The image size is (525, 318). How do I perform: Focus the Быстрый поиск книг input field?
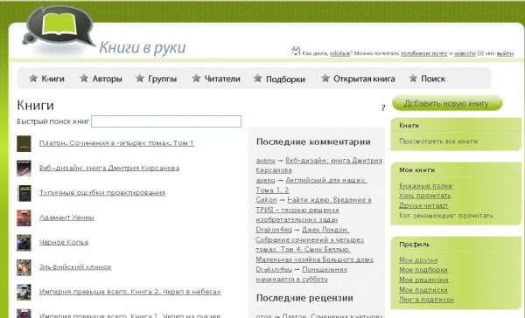(166, 121)
